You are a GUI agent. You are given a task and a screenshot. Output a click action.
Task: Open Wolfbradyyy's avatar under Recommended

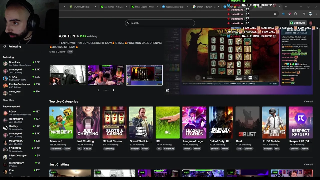(x=5, y=164)
